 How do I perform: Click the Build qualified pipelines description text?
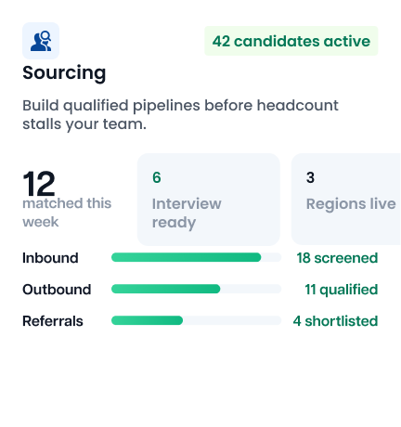180,115
